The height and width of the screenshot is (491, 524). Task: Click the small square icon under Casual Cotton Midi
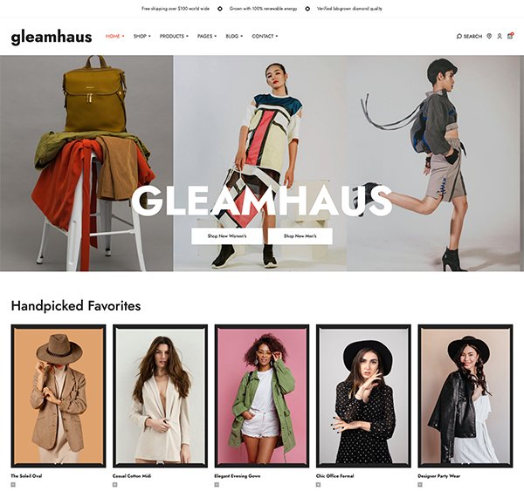[x=115, y=484]
